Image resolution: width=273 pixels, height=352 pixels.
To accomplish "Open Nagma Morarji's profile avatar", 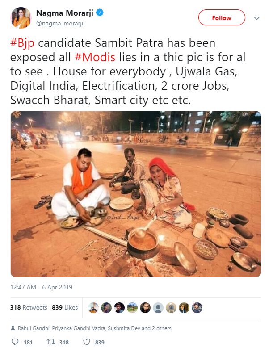I will tap(21, 18).
